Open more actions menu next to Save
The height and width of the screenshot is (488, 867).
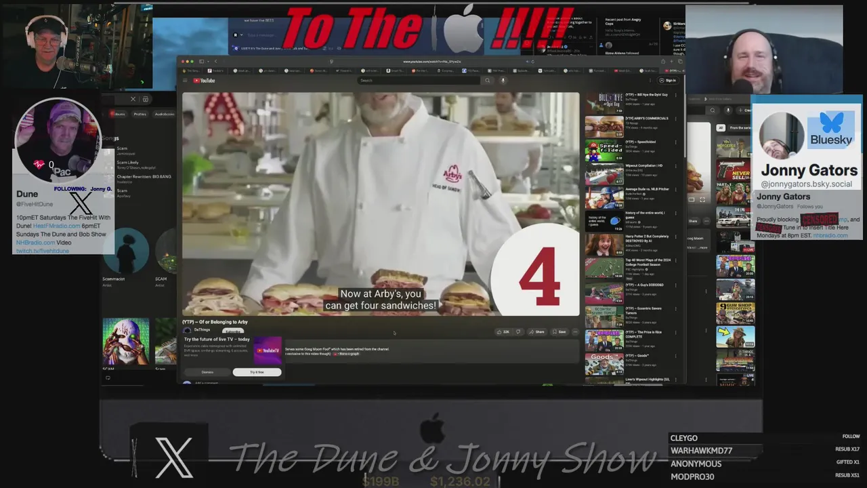[575, 332]
